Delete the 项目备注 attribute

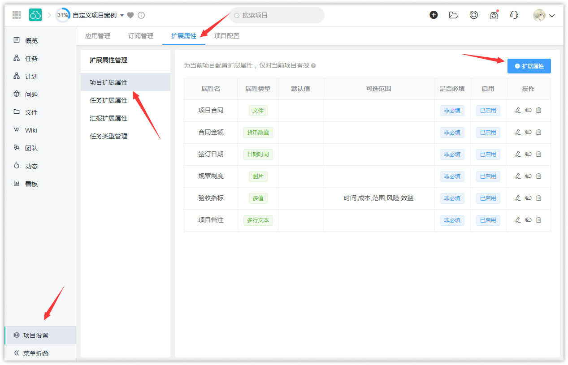[538, 220]
